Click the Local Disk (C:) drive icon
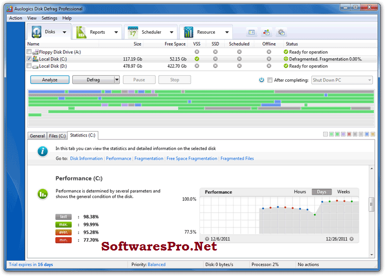 [35, 59]
